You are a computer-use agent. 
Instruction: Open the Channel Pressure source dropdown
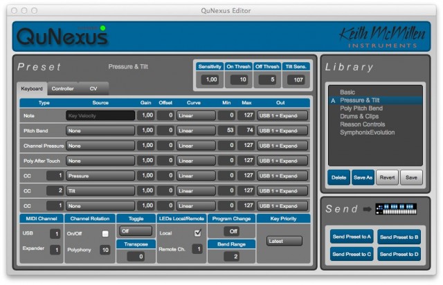tap(100, 146)
